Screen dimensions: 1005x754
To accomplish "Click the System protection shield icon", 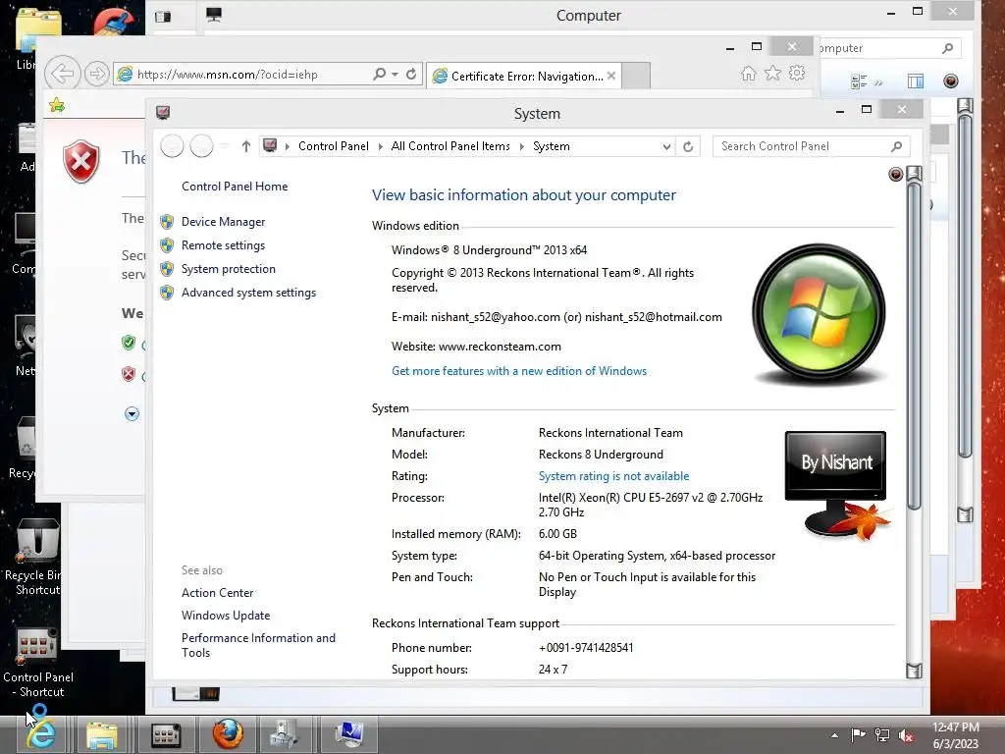I will [x=167, y=269].
